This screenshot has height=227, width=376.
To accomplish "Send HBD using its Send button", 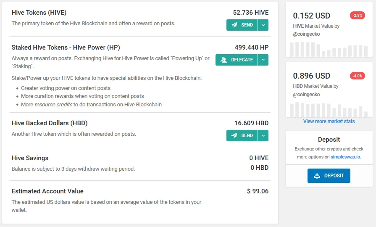I will click(x=242, y=136).
